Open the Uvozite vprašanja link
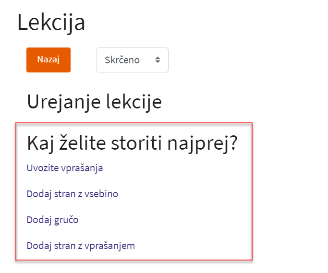 click(x=65, y=168)
